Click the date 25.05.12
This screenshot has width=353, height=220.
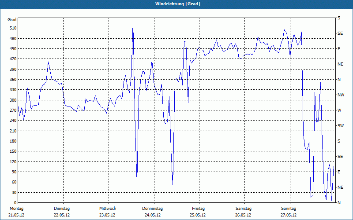pos(198,215)
